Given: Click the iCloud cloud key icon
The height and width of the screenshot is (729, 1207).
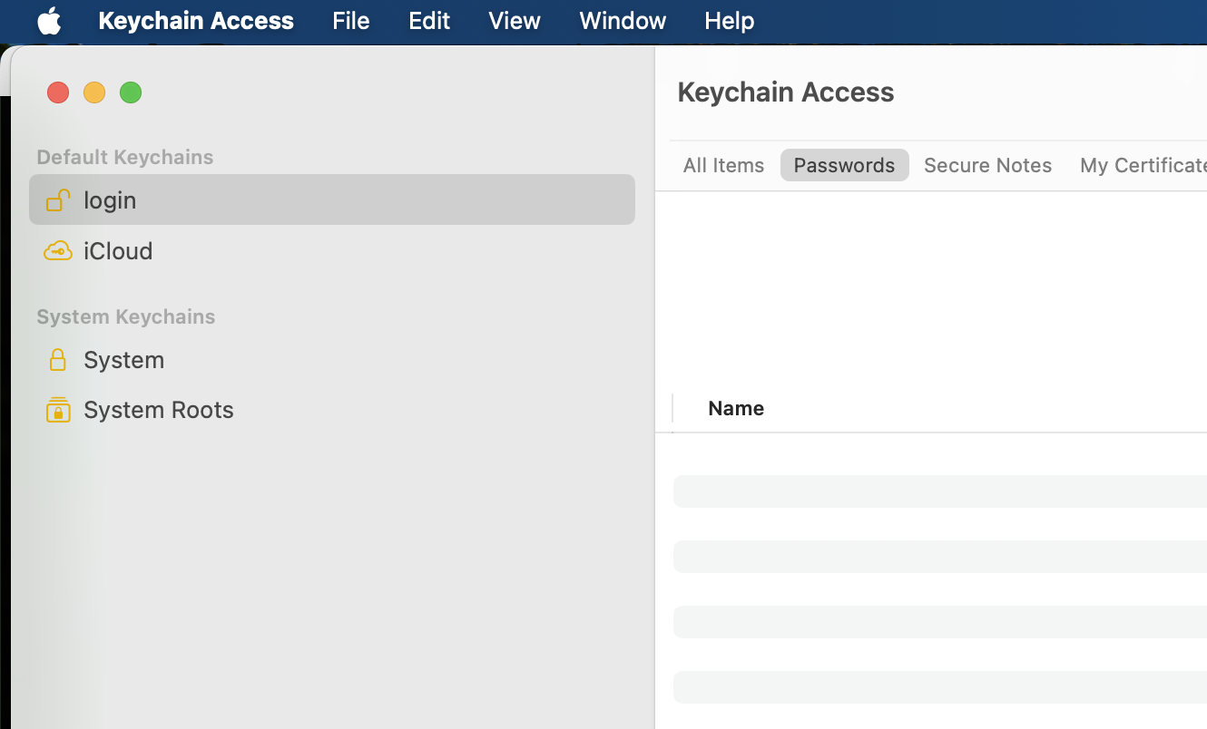Looking at the screenshot, I should tap(57, 250).
